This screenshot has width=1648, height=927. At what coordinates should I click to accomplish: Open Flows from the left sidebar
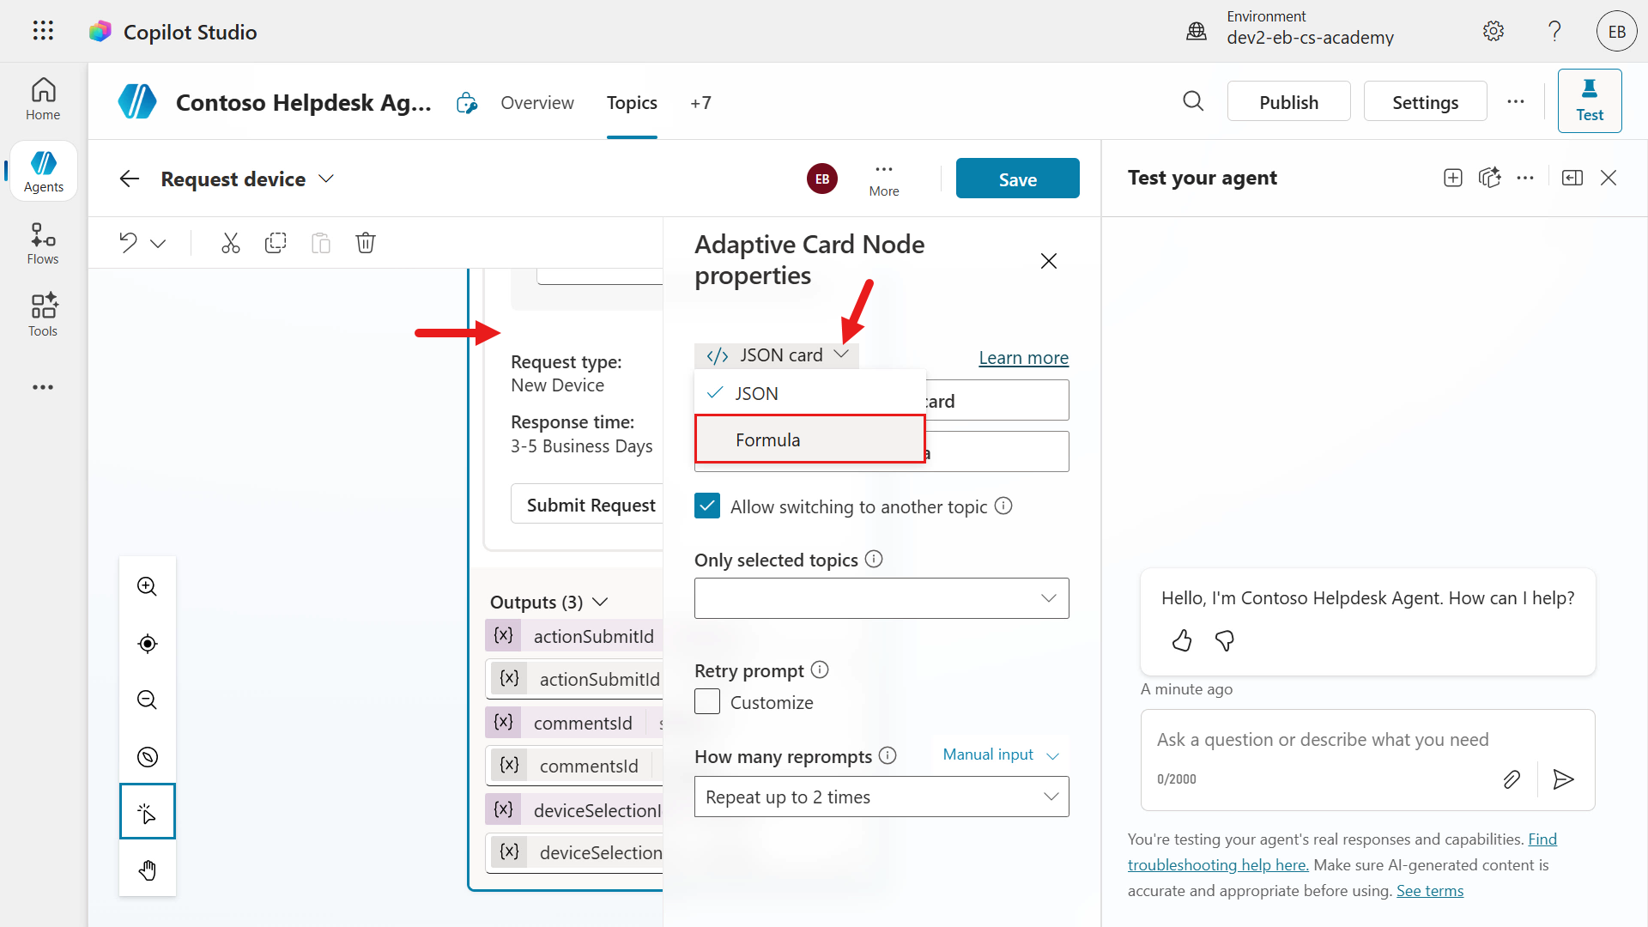click(43, 244)
